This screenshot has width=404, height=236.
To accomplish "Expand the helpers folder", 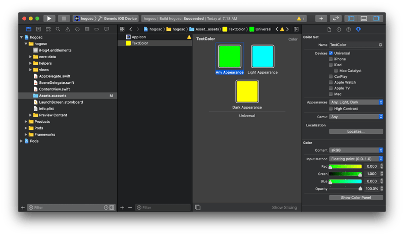I will 31,63.
